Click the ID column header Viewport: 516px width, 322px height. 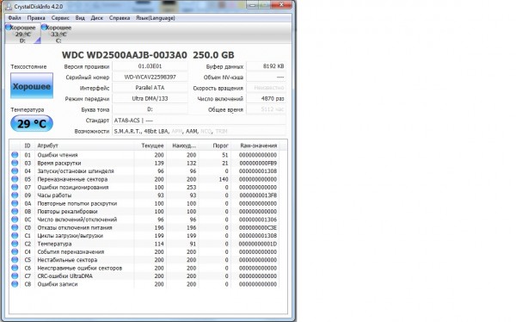tap(28, 146)
